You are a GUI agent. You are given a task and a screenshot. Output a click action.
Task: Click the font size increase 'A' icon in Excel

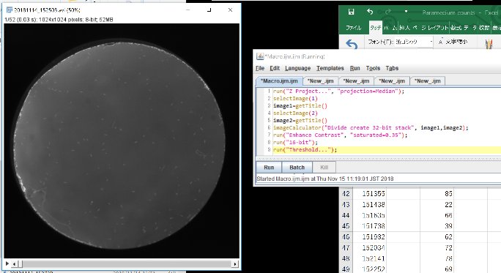pos(441,42)
